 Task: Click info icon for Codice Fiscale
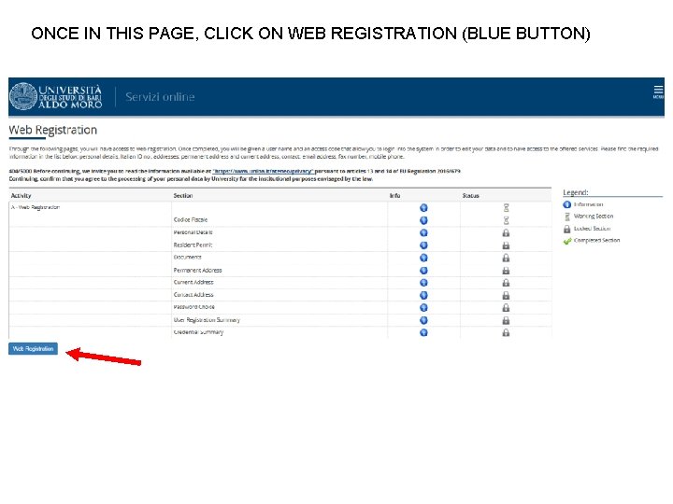point(423,220)
